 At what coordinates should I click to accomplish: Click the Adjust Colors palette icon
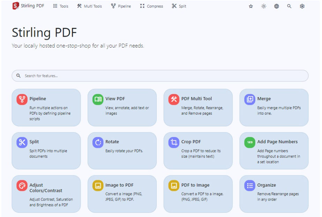coord(22,186)
